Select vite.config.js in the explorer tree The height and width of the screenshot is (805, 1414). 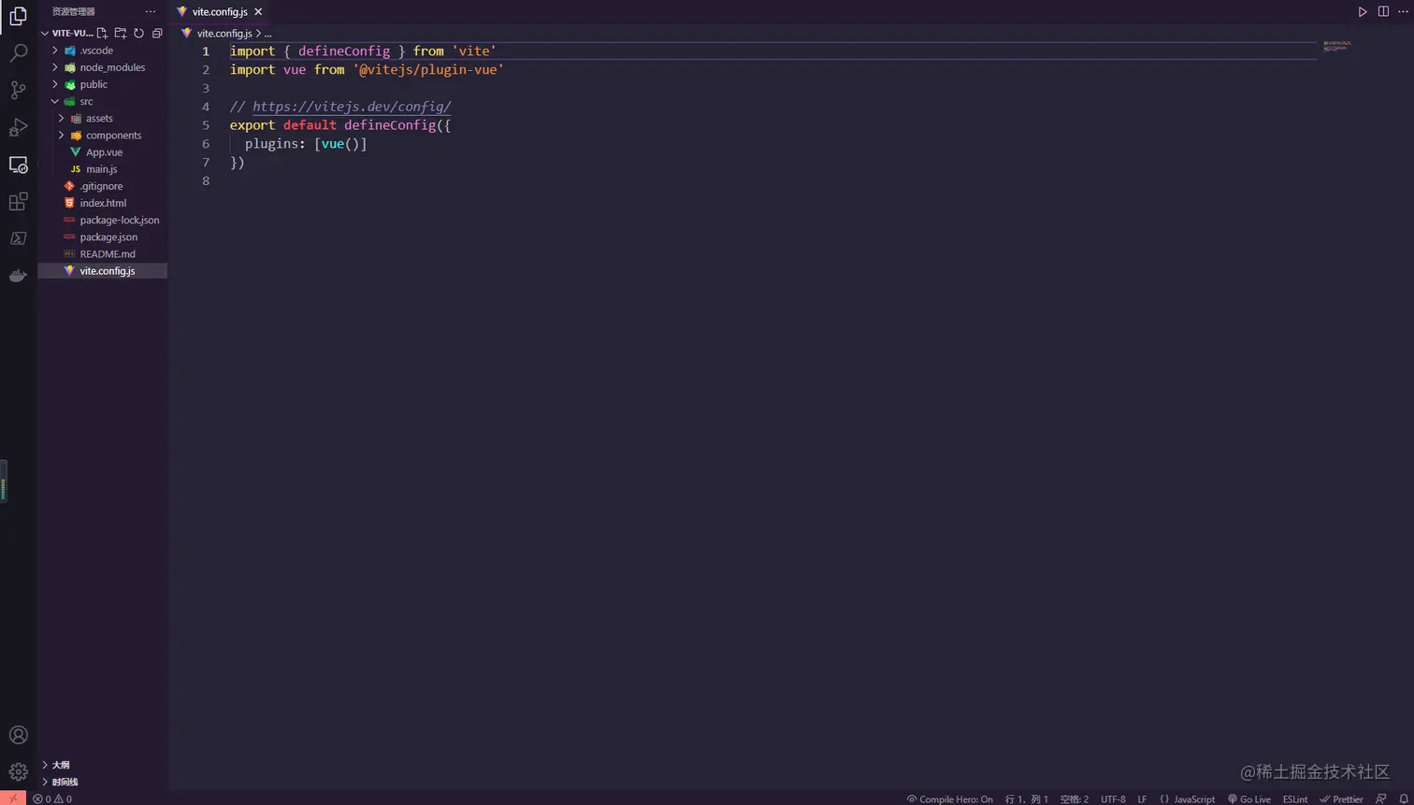[x=103, y=270]
